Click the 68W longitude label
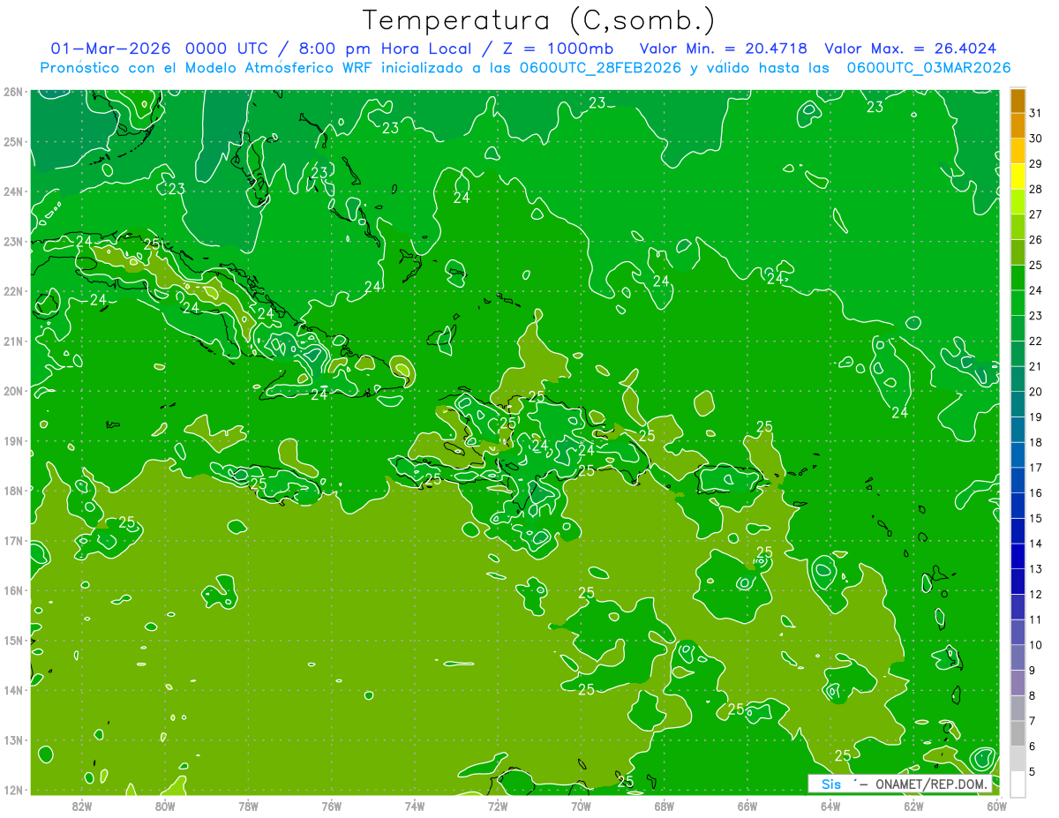 point(664,806)
